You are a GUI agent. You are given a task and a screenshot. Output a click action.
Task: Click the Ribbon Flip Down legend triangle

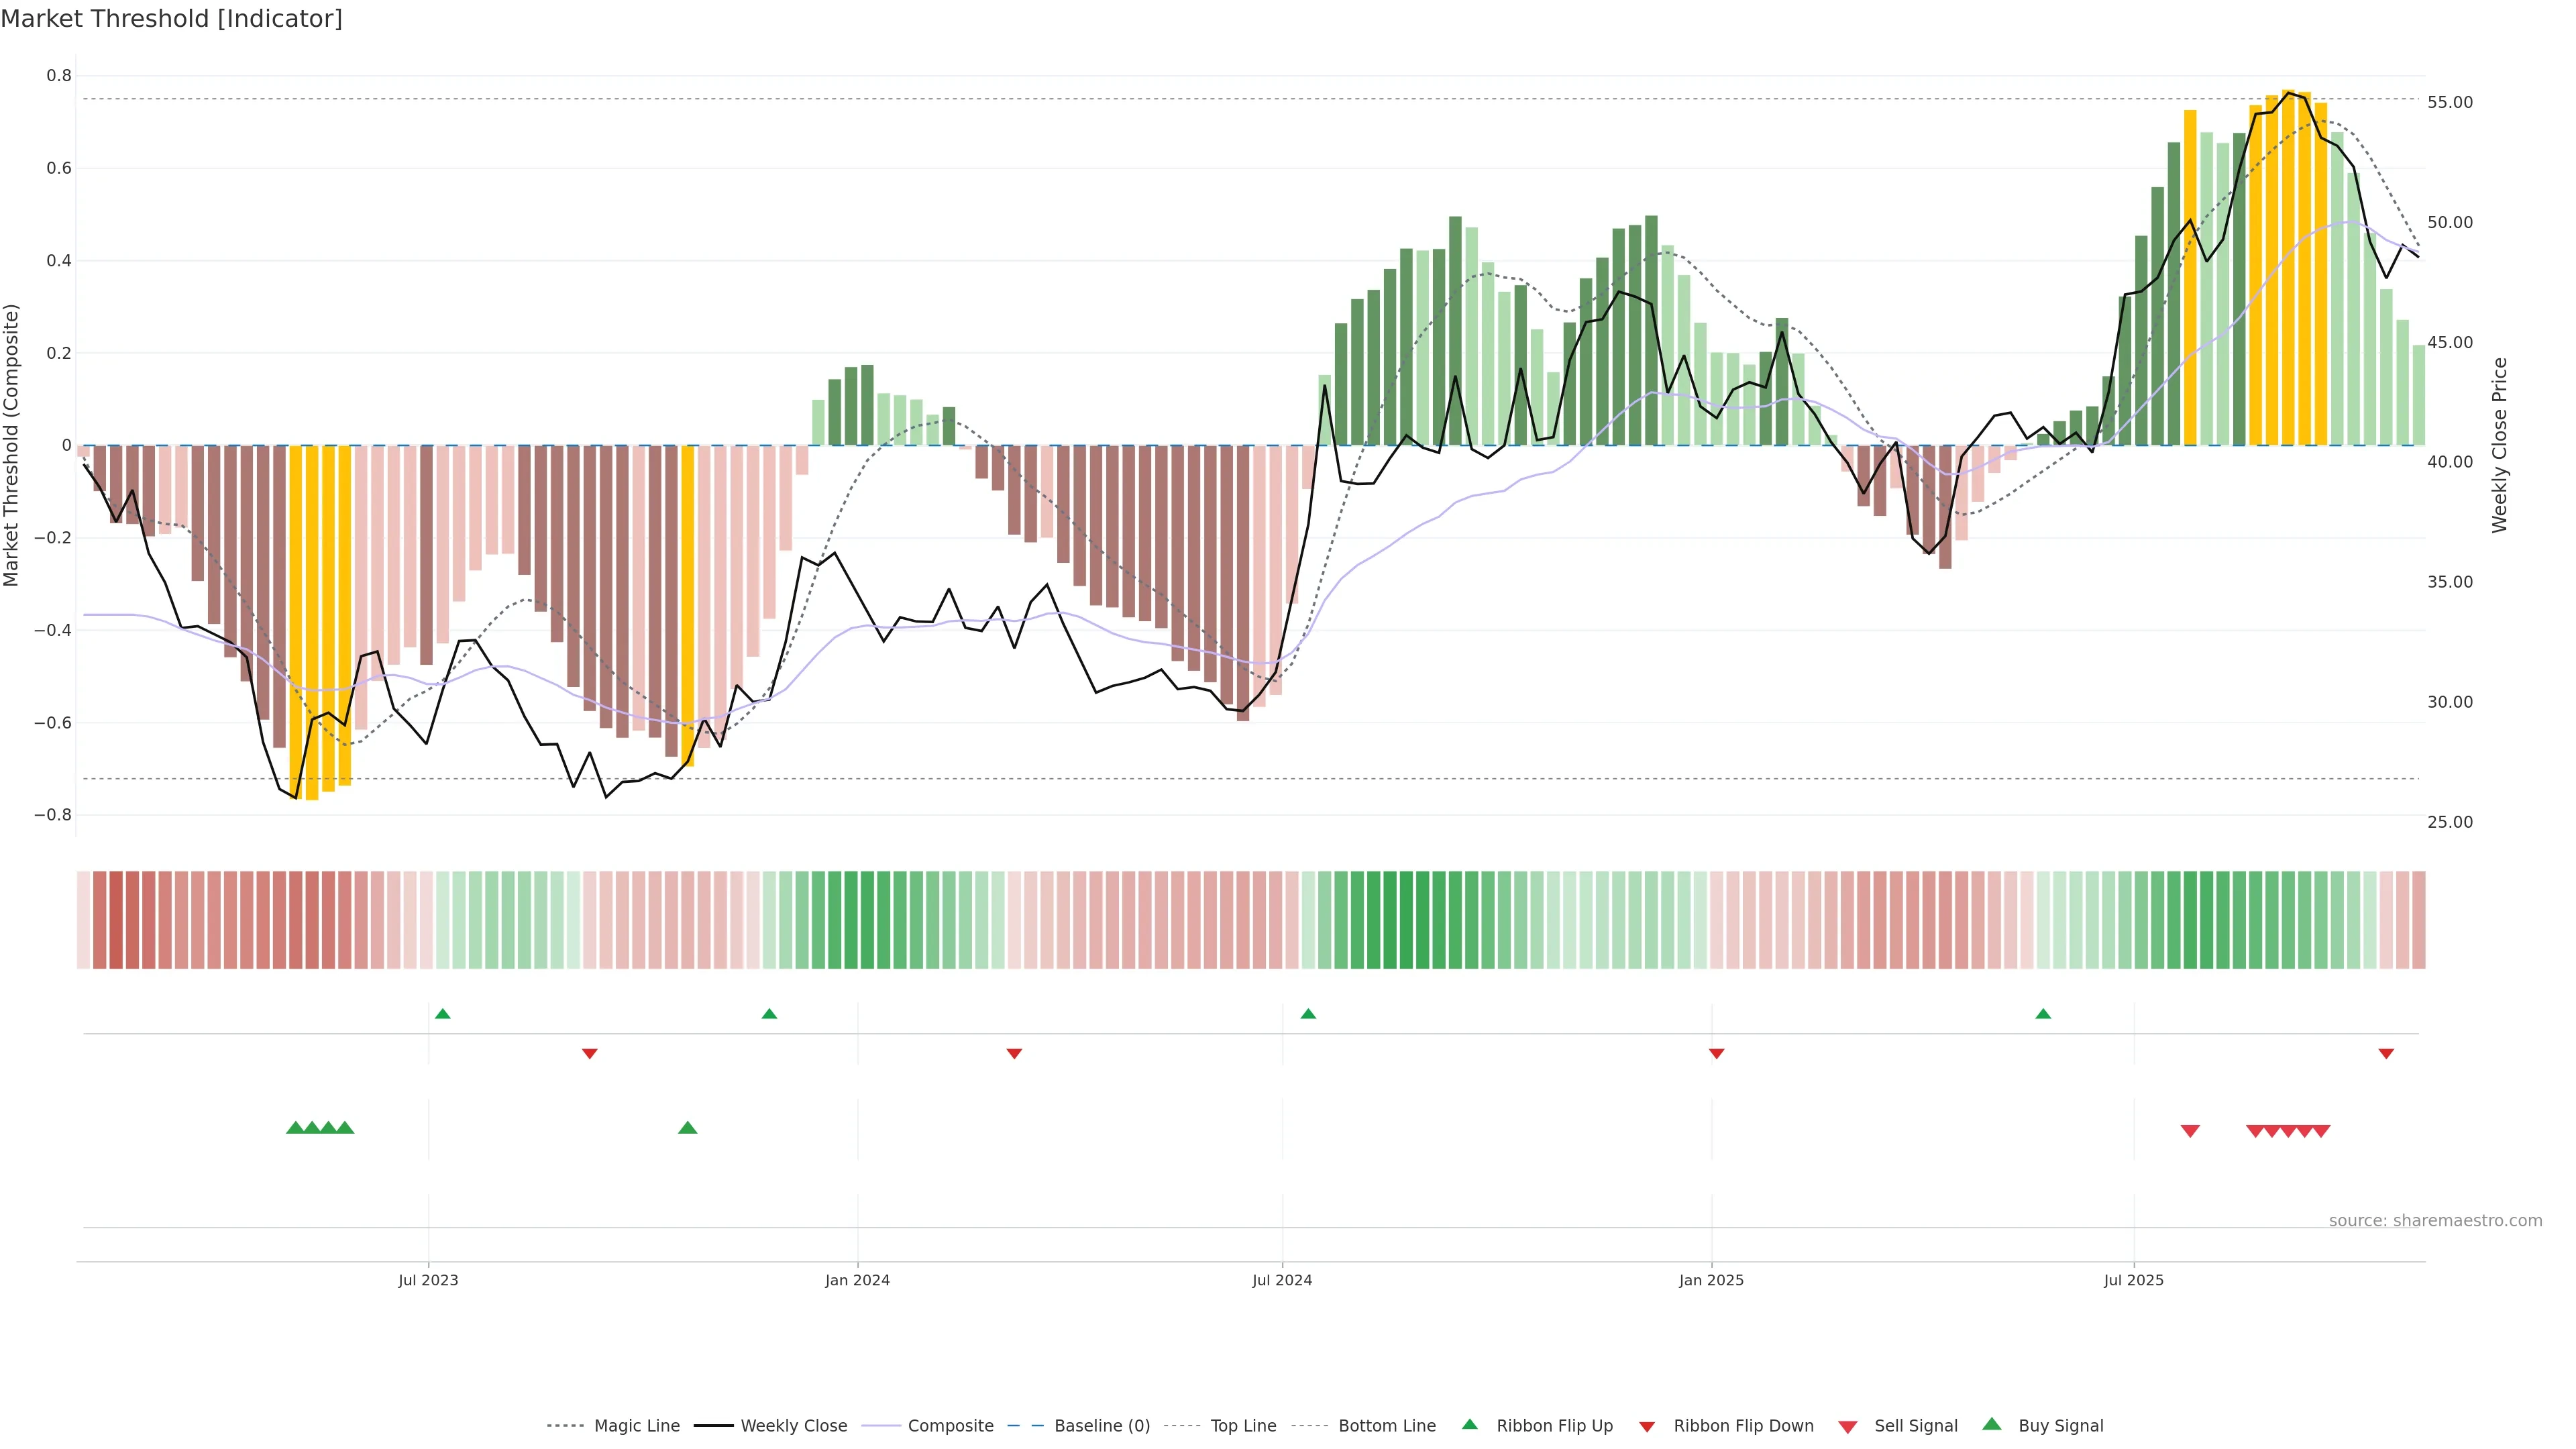[x=1647, y=1427]
